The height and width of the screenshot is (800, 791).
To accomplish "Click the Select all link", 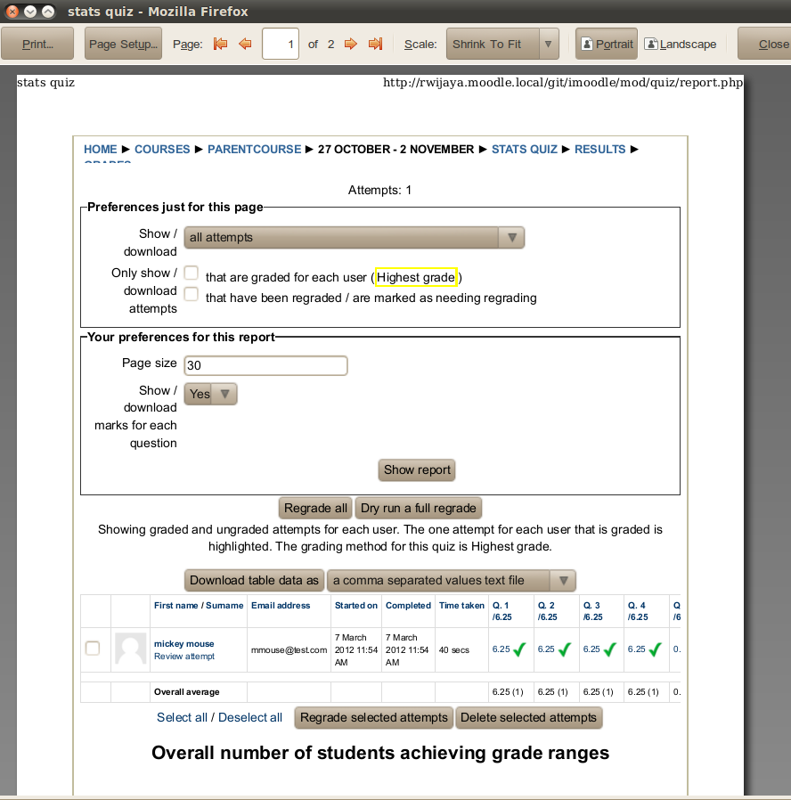I will (x=182, y=717).
